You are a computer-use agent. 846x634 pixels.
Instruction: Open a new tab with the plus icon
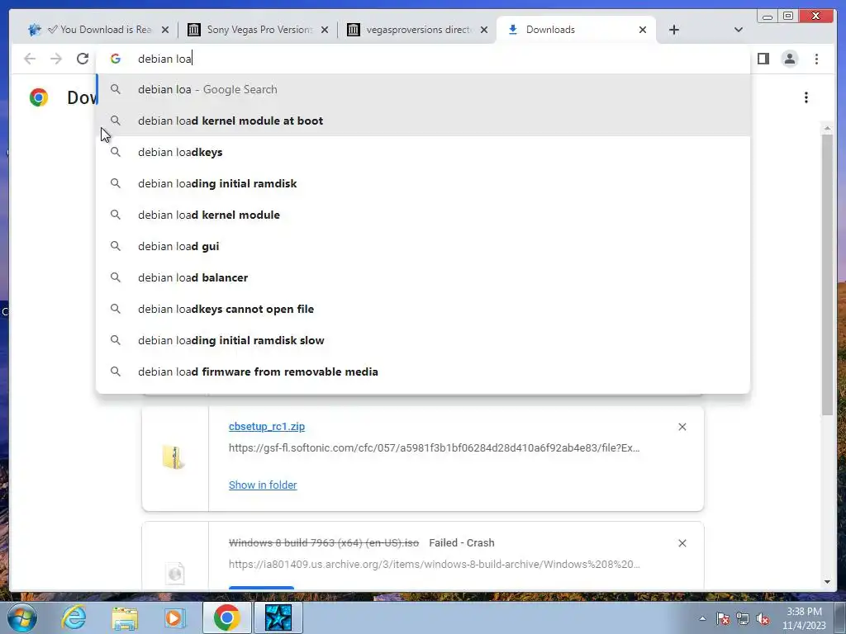pos(674,30)
